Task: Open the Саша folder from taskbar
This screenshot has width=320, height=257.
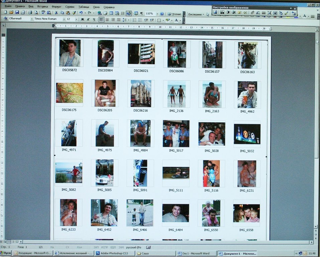Action: 155,253
